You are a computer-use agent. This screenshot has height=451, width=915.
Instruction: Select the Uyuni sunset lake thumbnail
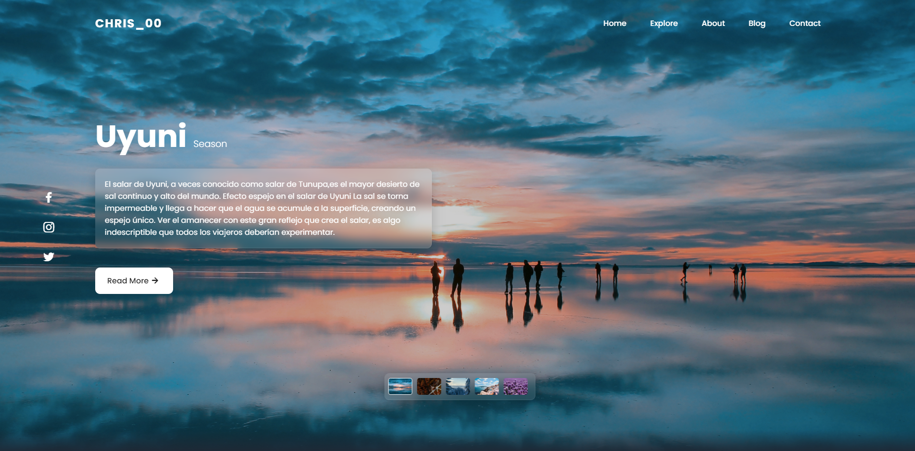(400, 386)
